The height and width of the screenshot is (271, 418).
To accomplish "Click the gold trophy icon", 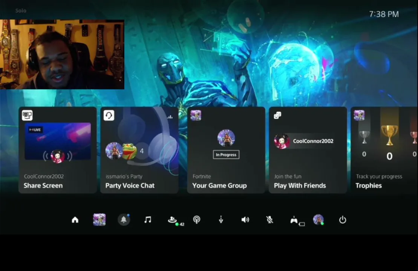I will (389, 135).
